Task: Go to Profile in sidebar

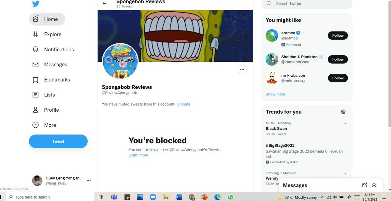Action: pyautogui.click(x=46, y=110)
